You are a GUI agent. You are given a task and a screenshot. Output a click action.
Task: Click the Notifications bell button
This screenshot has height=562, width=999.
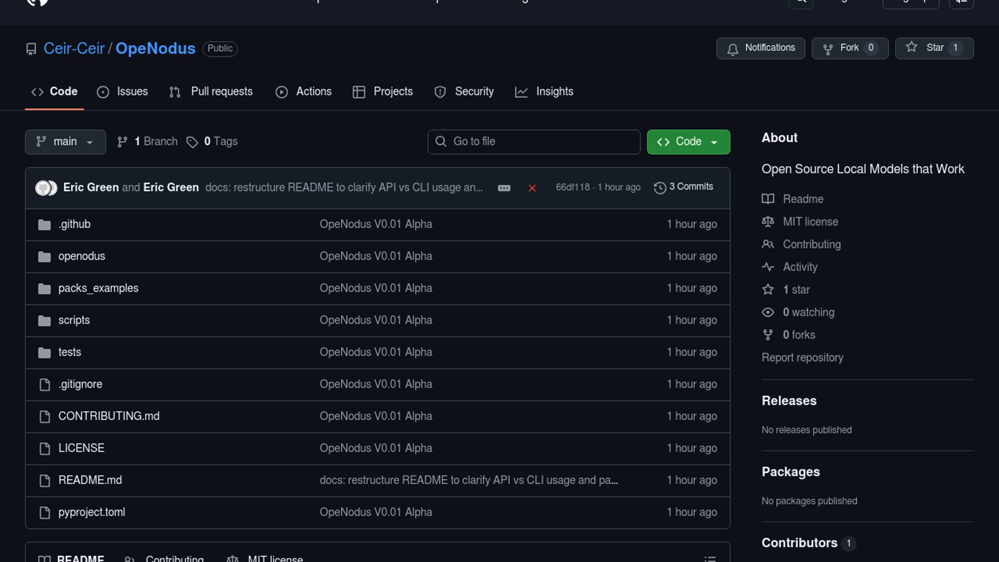click(x=760, y=48)
